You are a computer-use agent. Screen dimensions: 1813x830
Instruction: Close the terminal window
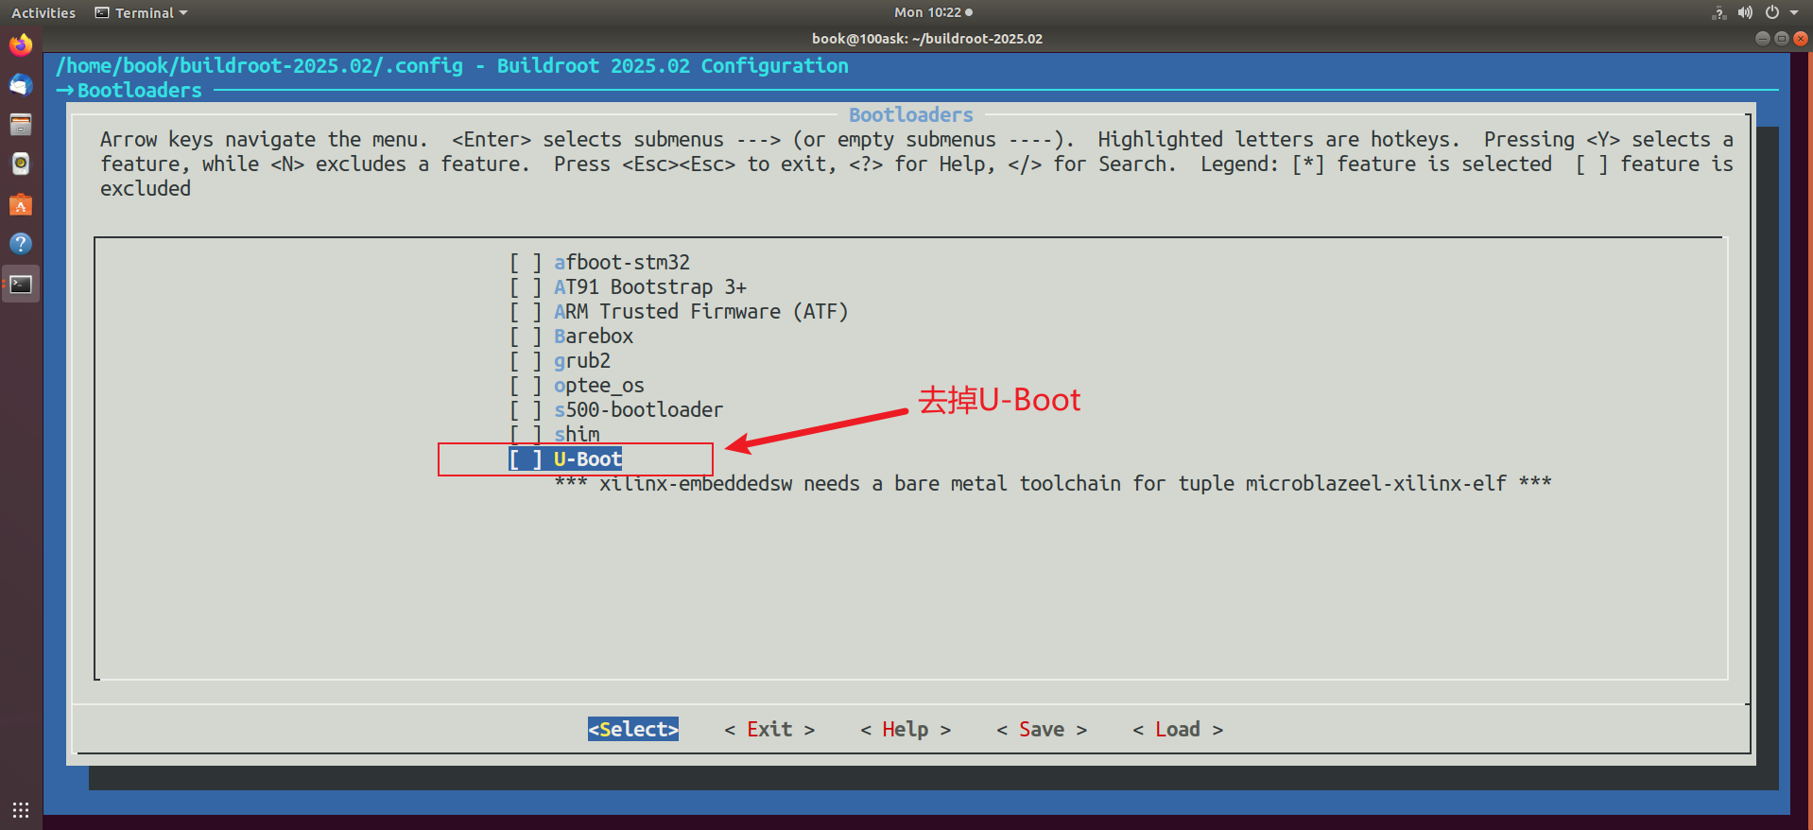[1801, 39]
